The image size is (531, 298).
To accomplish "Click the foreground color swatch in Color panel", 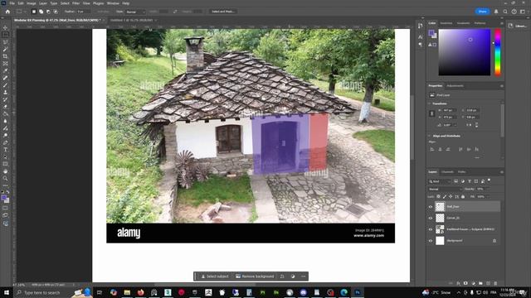I will point(431,33).
